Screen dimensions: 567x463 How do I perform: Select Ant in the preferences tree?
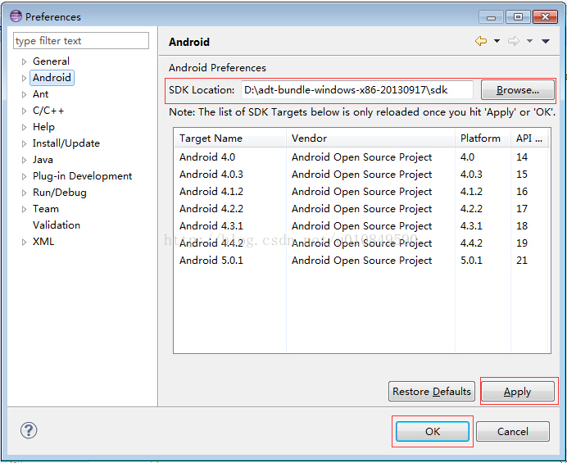coord(40,94)
